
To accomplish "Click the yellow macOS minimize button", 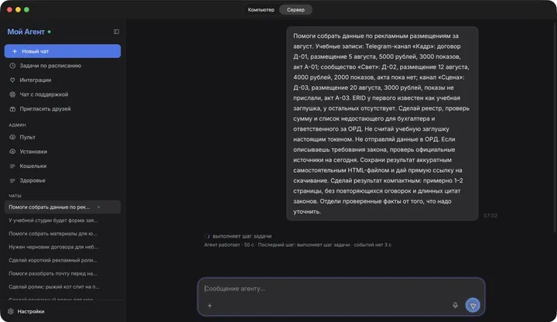I will pyautogui.click(x=18, y=9).
